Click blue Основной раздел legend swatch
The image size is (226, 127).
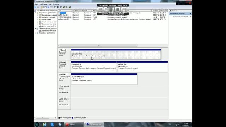(x=73, y=117)
